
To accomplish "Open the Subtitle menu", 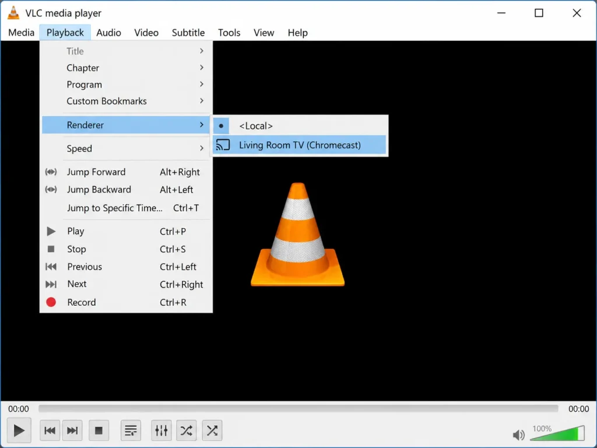I will coord(188,33).
